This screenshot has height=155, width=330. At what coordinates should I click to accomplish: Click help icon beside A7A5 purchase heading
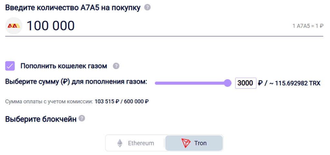[x=147, y=7]
